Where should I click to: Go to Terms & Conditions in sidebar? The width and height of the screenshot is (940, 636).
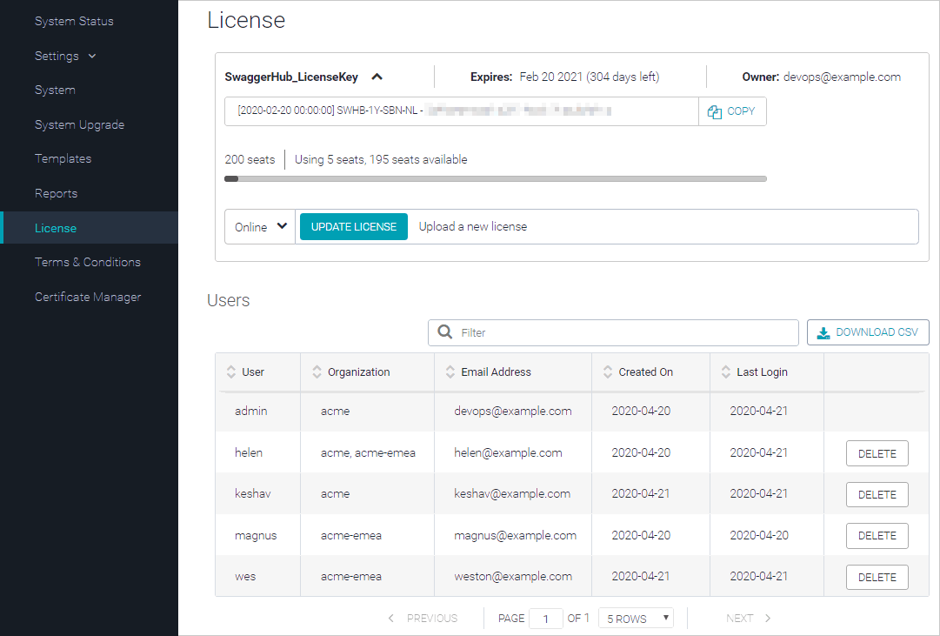pos(87,261)
